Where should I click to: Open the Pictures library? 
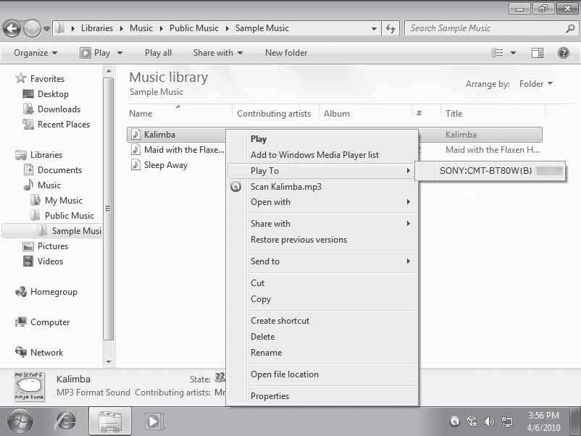coord(46,246)
